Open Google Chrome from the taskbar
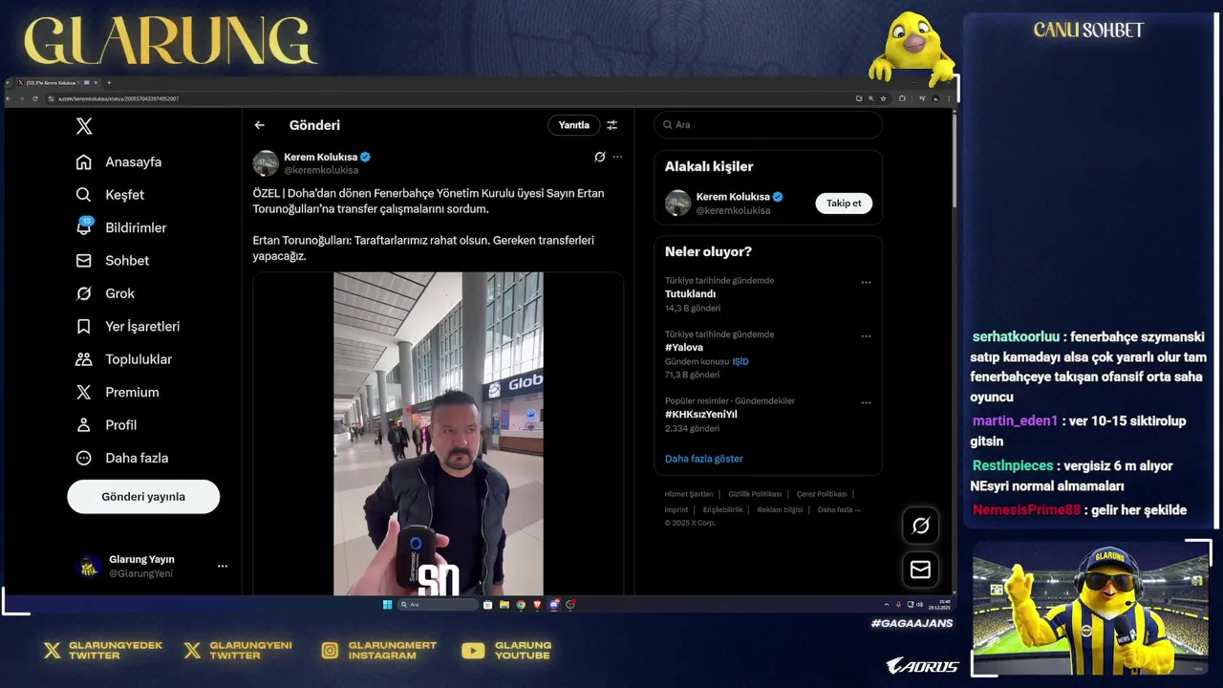This screenshot has width=1223, height=688. [x=521, y=605]
